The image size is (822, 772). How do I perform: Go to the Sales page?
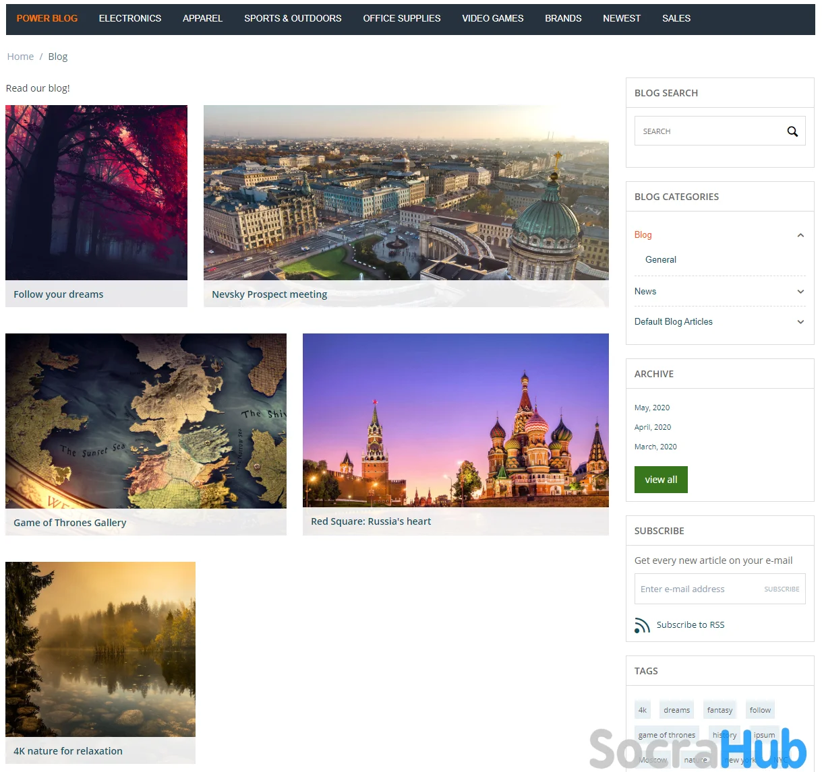(676, 18)
